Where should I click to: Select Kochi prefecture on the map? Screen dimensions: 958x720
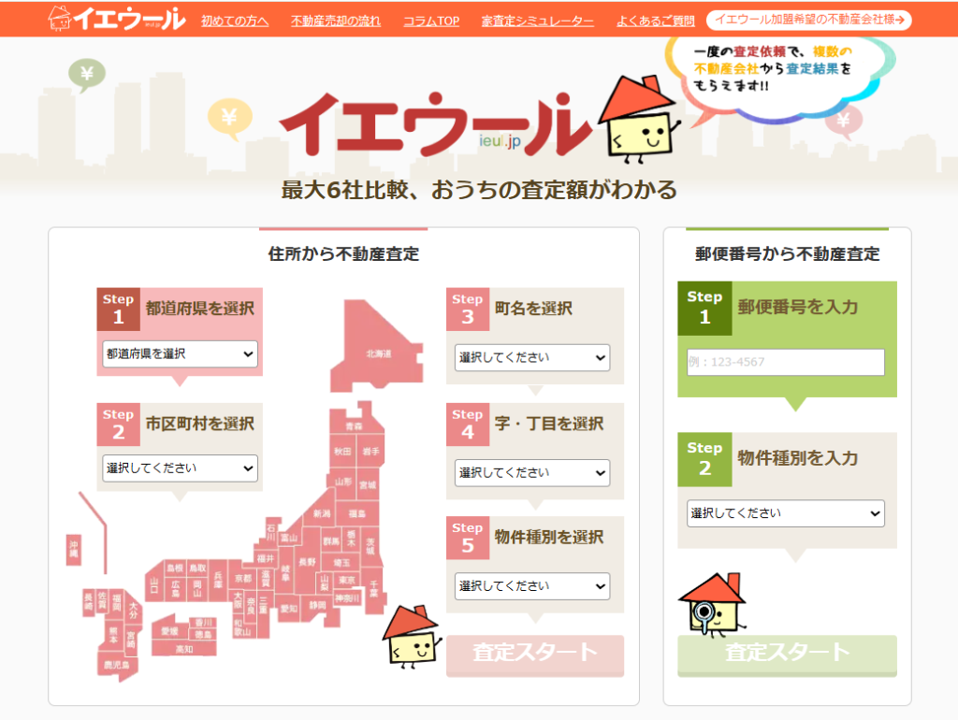[184, 649]
